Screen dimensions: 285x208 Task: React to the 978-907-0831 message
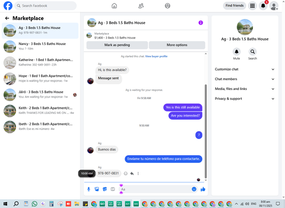coord(125,173)
